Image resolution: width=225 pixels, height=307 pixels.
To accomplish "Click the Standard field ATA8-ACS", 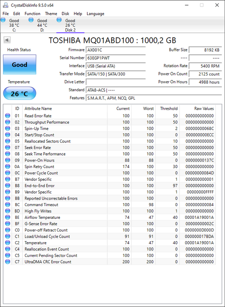I will click(x=154, y=90).
